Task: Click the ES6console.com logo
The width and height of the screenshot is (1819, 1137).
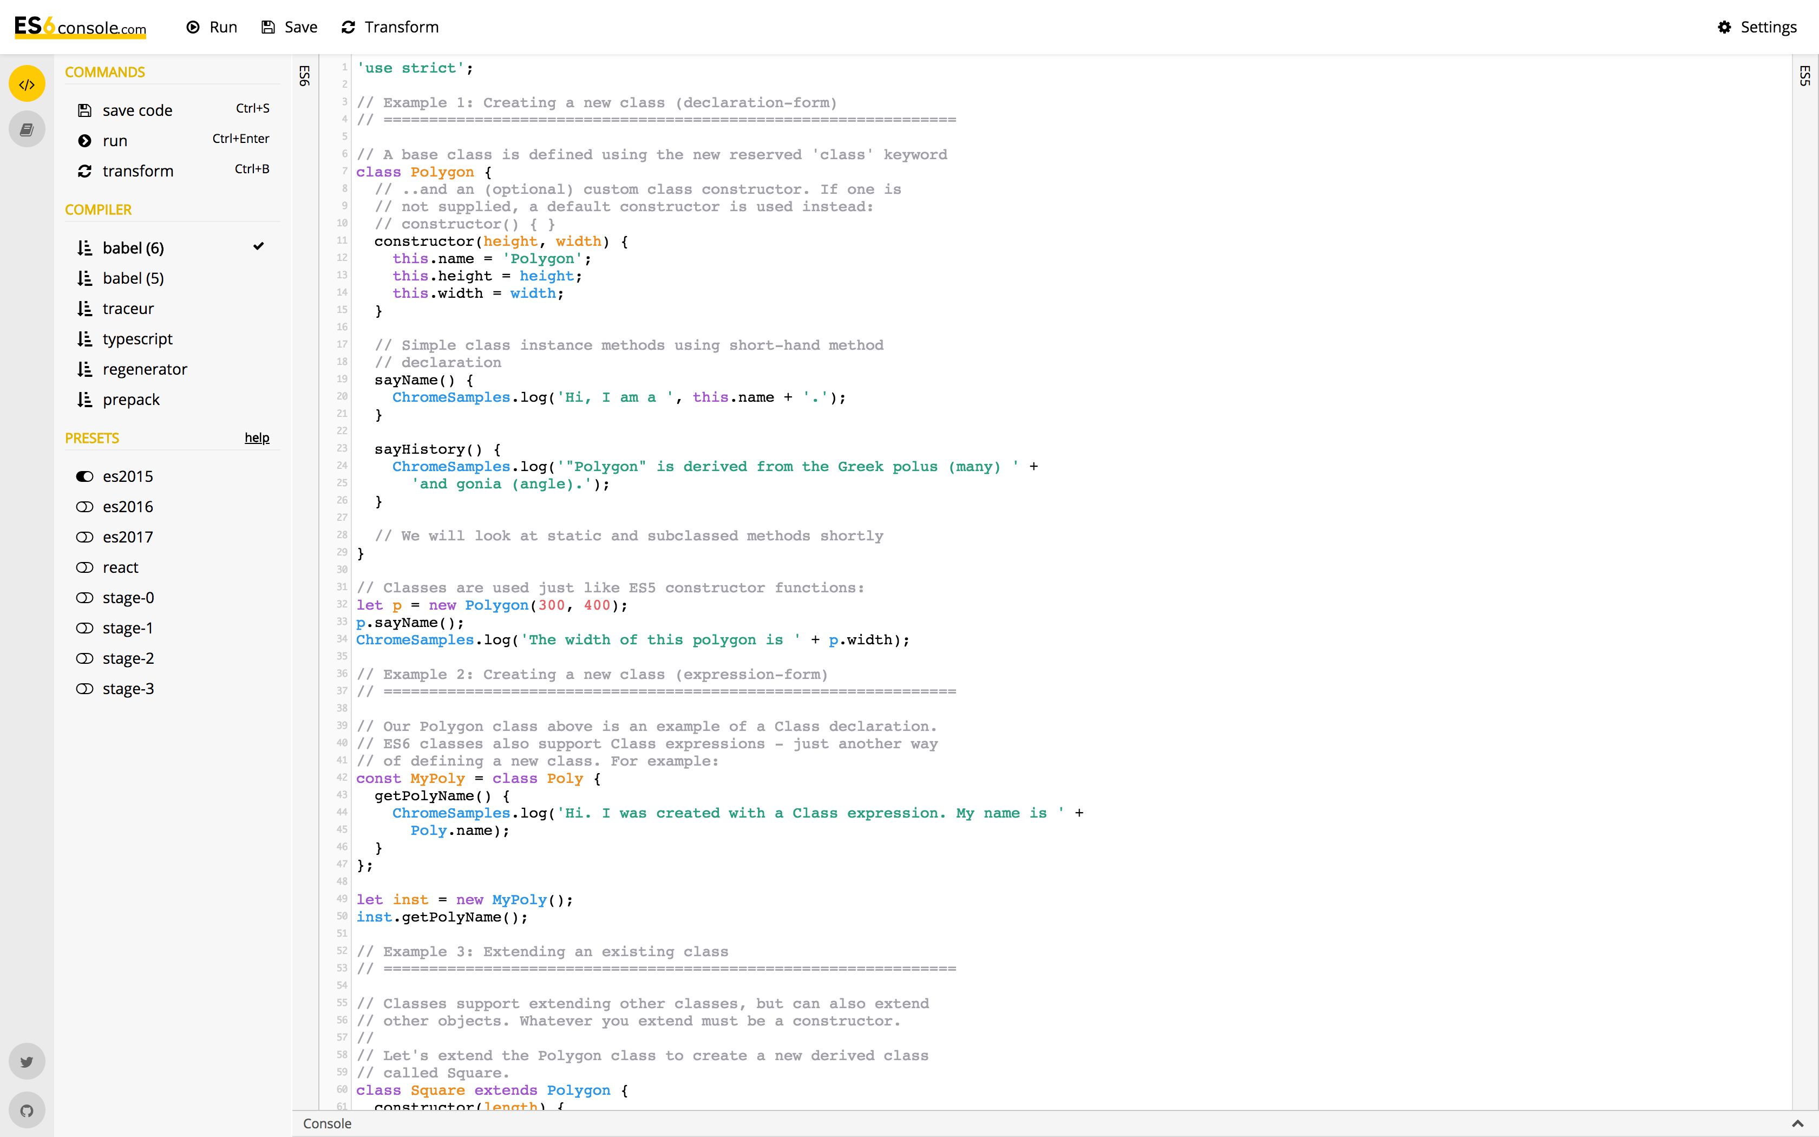Action: coord(79,27)
